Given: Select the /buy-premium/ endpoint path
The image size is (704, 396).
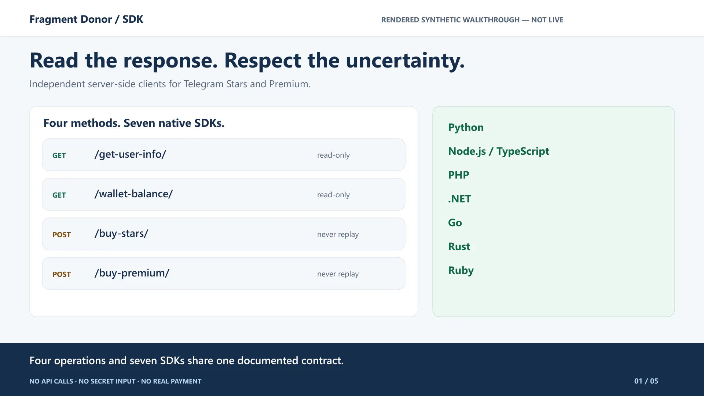Looking at the screenshot, I should (132, 273).
